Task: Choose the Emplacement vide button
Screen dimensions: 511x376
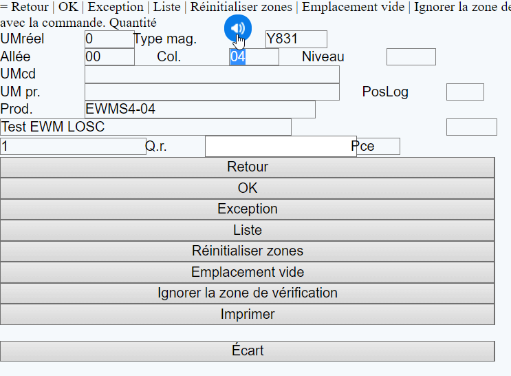Action: pyautogui.click(x=248, y=272)
